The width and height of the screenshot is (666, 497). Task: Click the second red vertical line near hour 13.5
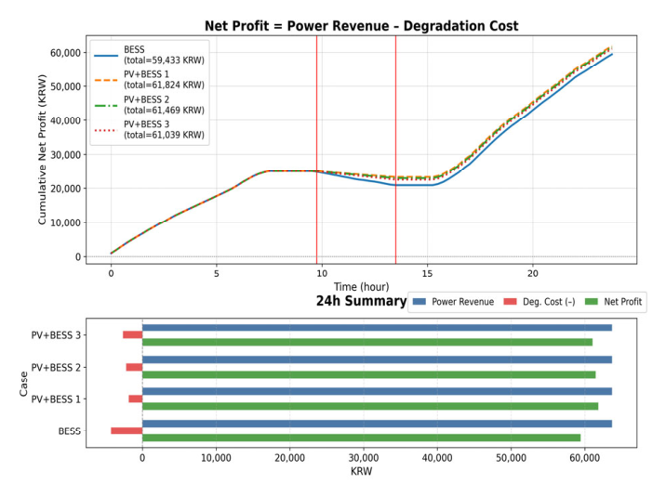[396, 150]
